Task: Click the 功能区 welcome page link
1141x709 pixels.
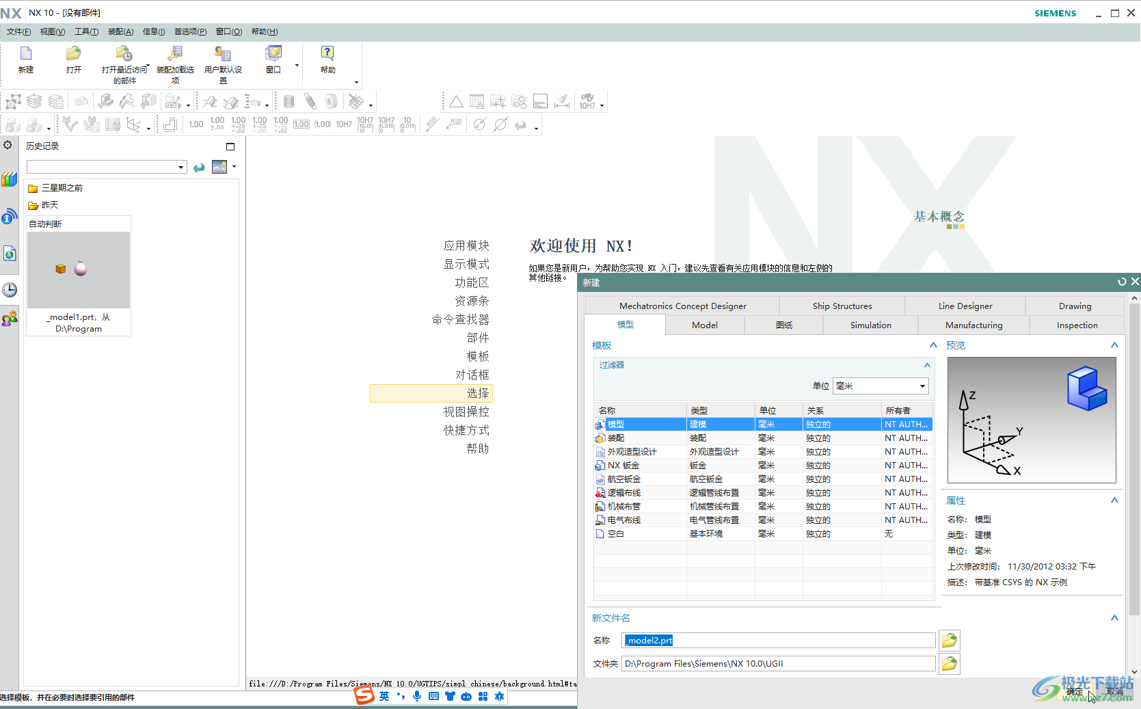Action: point(472,282)
